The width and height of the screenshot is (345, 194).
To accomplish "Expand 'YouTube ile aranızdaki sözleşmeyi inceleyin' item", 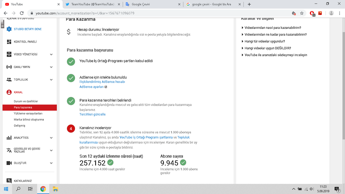I will tap(274, 55).
